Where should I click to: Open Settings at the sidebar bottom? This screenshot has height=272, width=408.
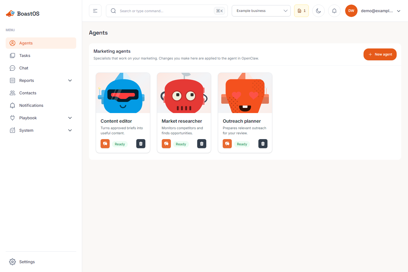click(x=41, y=262)
